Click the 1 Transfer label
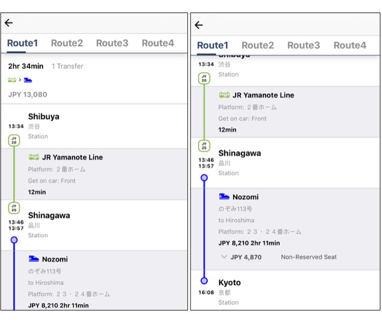Image resolution: width=382 pixels, height=323 pixels. [67, 66]
